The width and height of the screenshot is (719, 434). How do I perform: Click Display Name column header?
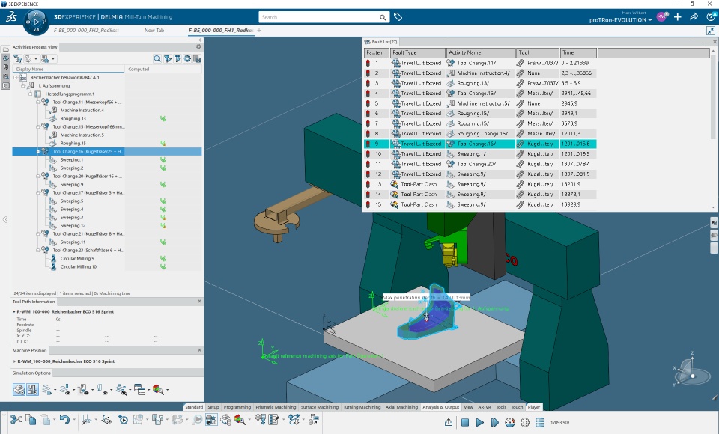click(x=68, y=69)
